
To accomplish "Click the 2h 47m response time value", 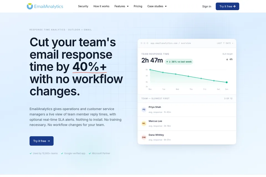I will [x=152, y=60].
